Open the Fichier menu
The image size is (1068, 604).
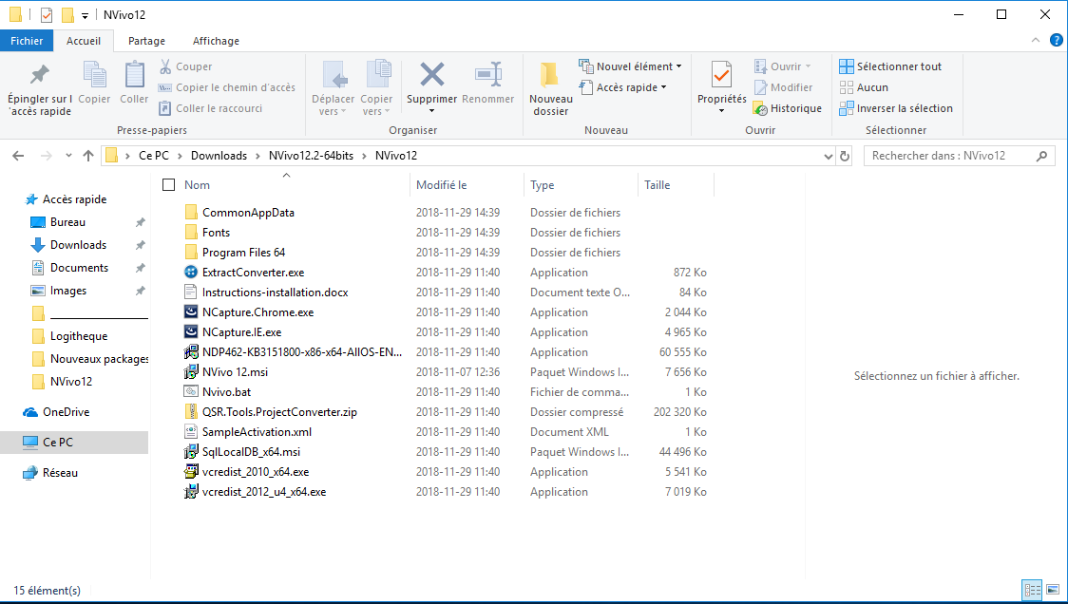pos(27,41)
